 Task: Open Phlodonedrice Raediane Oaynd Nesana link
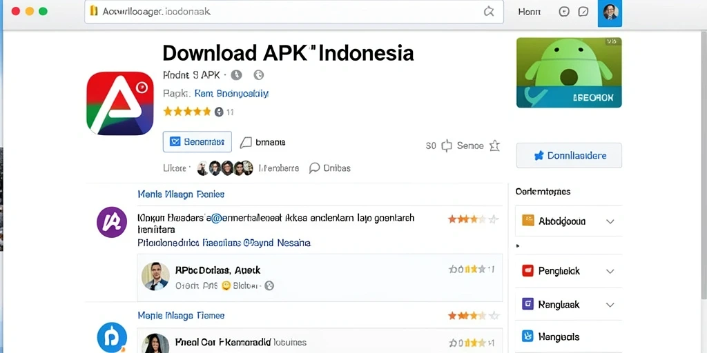click(x=224, y=243)
